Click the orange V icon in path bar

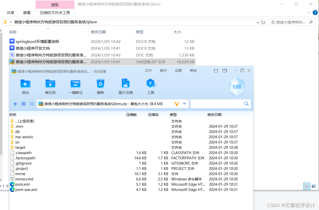pyautogui.click(x=177, y=104)
